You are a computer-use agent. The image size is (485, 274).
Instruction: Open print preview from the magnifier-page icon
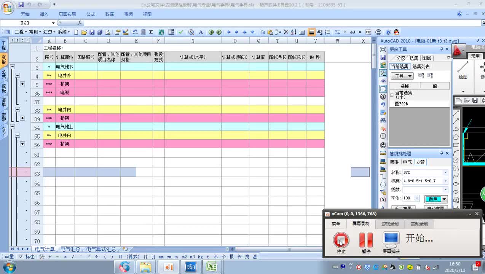point(108,32)
